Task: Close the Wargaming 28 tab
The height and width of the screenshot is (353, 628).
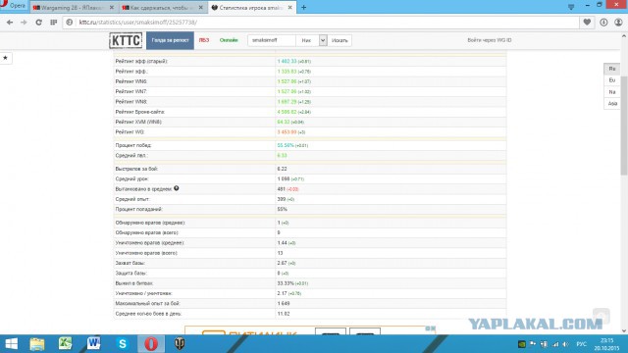Action: click(x=111, y=8)
